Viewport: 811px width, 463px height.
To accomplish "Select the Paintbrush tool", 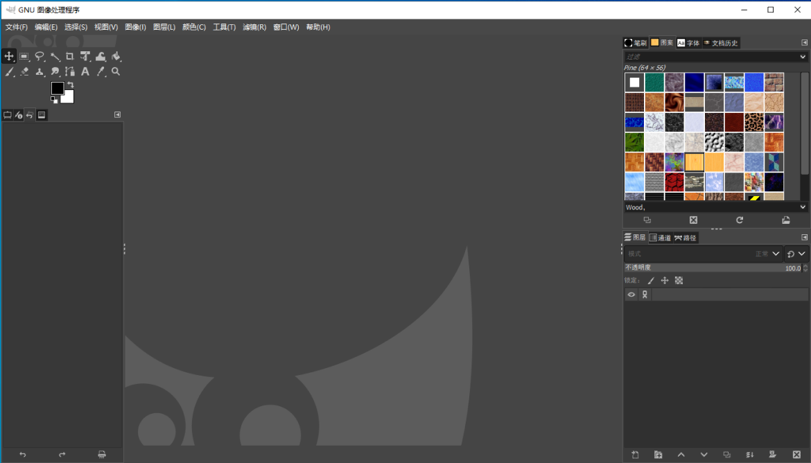I will 9,72.
